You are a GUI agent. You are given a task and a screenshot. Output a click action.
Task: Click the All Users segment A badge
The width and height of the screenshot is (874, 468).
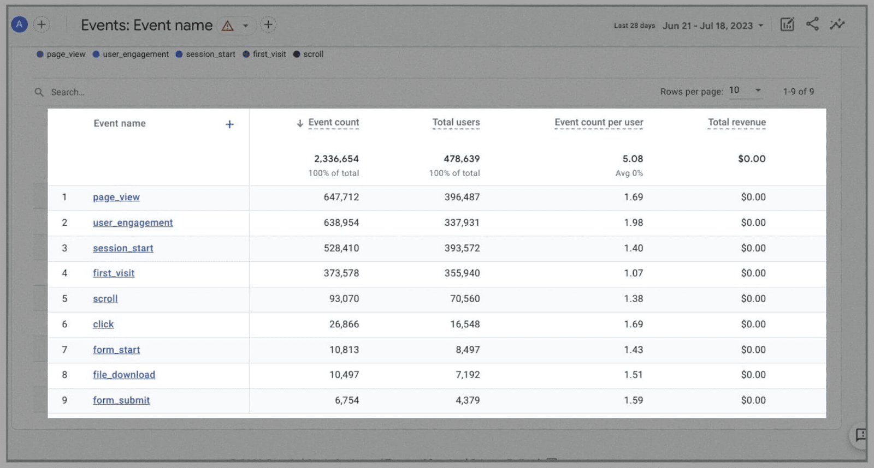[20, 25]
